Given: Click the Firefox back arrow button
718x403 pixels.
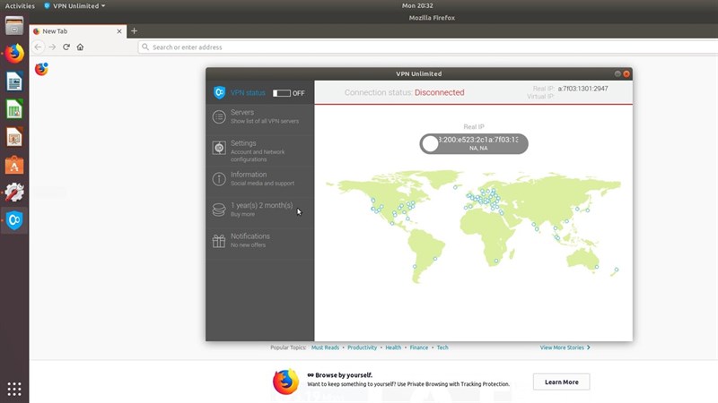Looking at the screenshot, I should point(38,47).
